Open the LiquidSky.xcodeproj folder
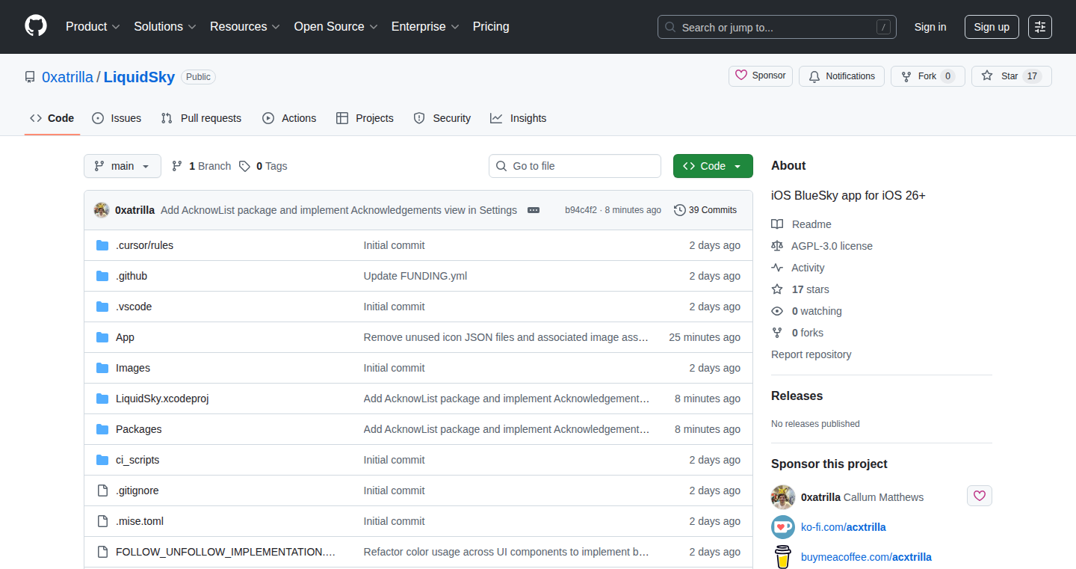The image size is (1076, 569). (x=162, y=399)
